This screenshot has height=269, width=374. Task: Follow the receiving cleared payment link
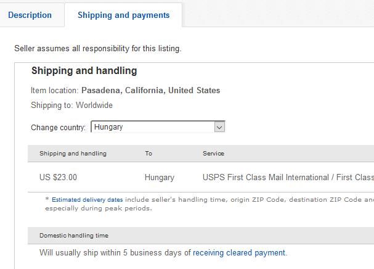(x=239, y=253)
